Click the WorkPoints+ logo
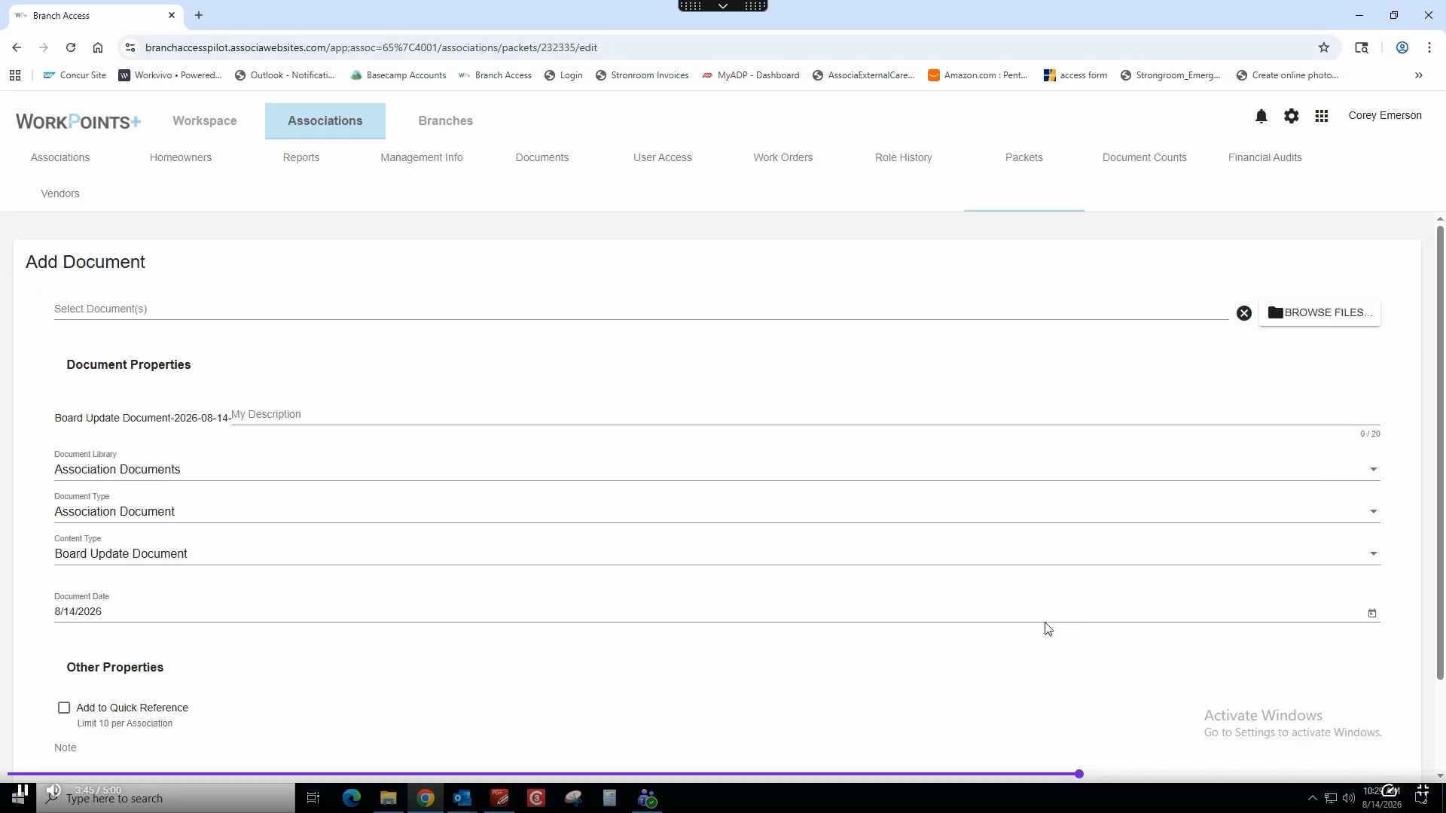 coord(78,121)
